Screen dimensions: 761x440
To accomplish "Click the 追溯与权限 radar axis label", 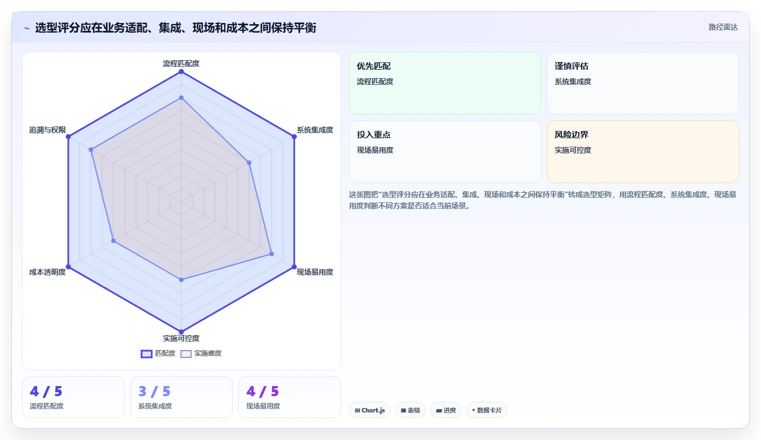I will point(47,130).
